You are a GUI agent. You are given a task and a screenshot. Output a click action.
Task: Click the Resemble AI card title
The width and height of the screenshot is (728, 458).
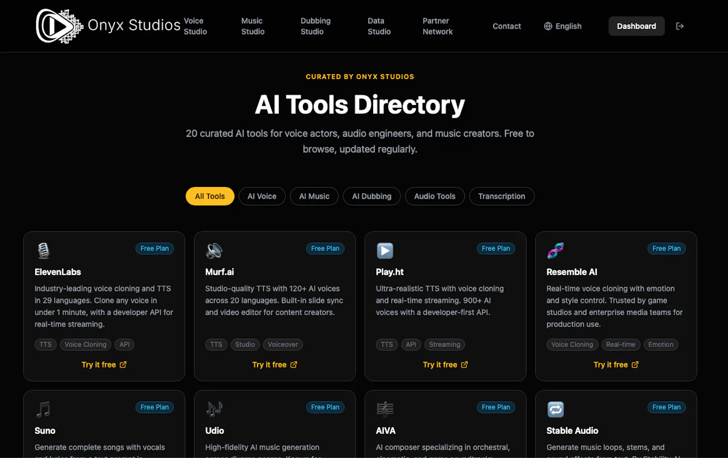(x=571, y=272)
